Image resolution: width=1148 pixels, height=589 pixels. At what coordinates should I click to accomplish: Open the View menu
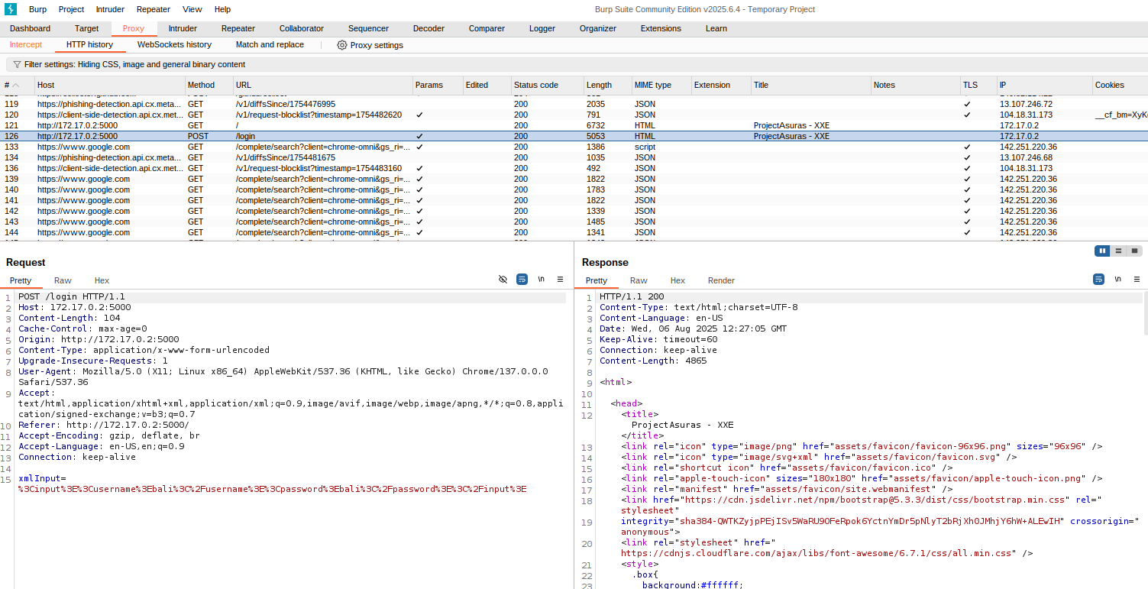[x=192, y=9]
